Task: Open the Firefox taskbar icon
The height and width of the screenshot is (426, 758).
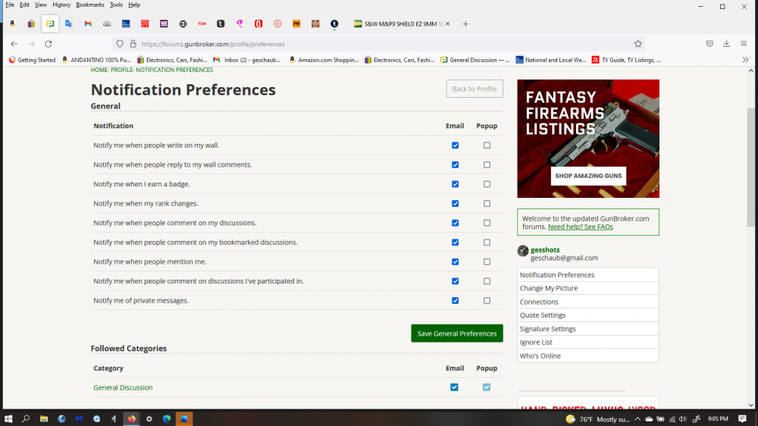Action: pos(131,418)
